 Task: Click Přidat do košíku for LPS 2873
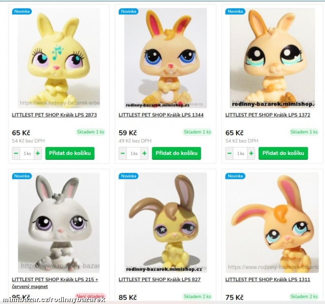click(71, 154)
